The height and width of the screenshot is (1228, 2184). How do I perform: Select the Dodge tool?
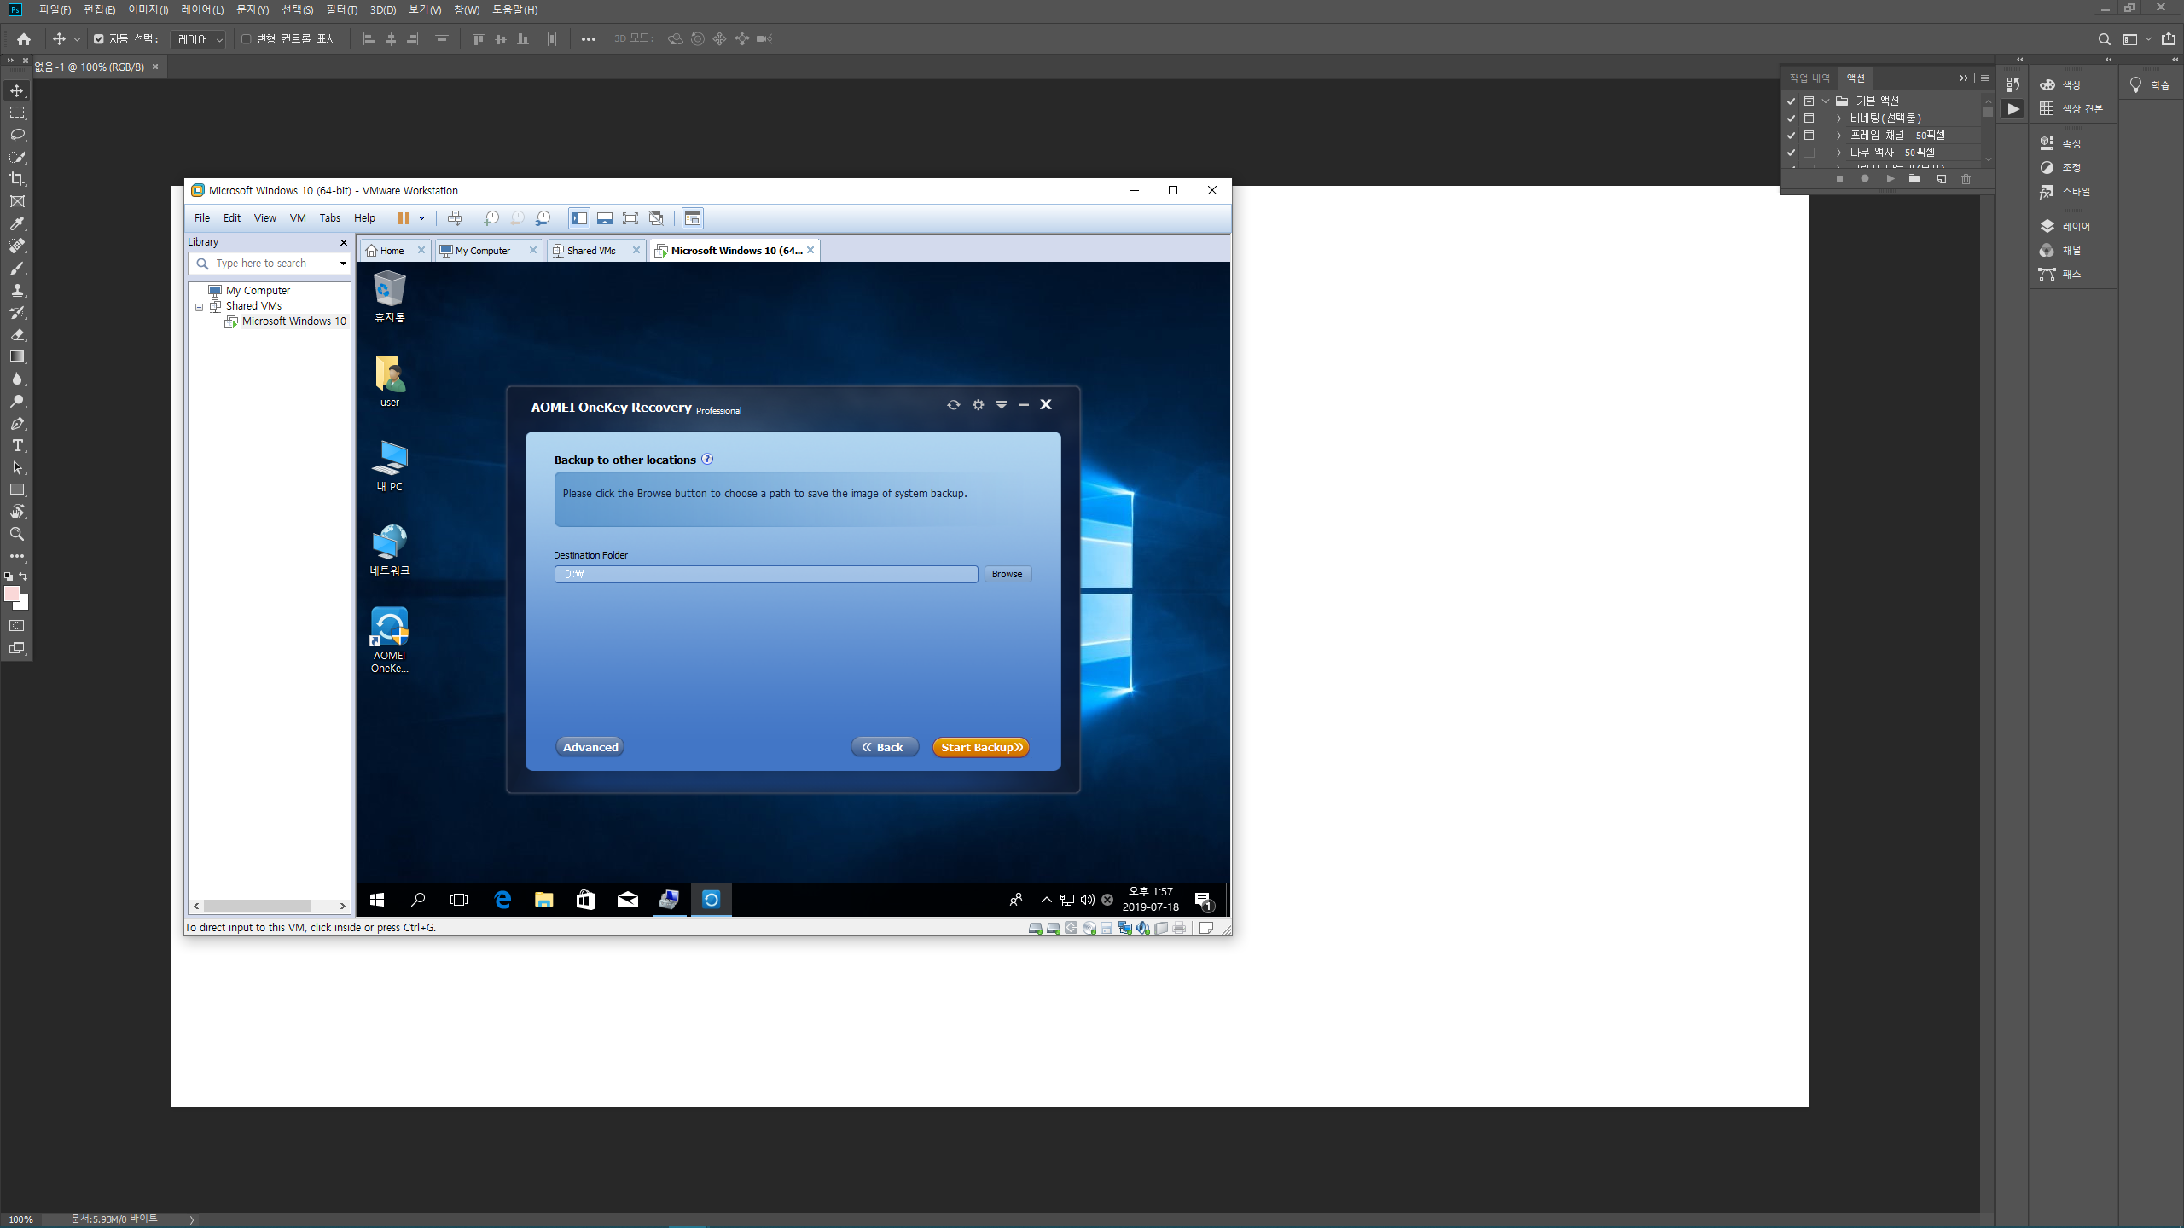point(17,401)
